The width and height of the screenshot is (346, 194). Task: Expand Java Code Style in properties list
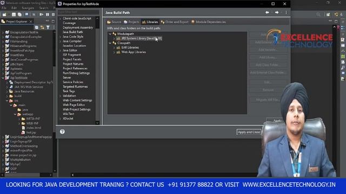(60, 37)
